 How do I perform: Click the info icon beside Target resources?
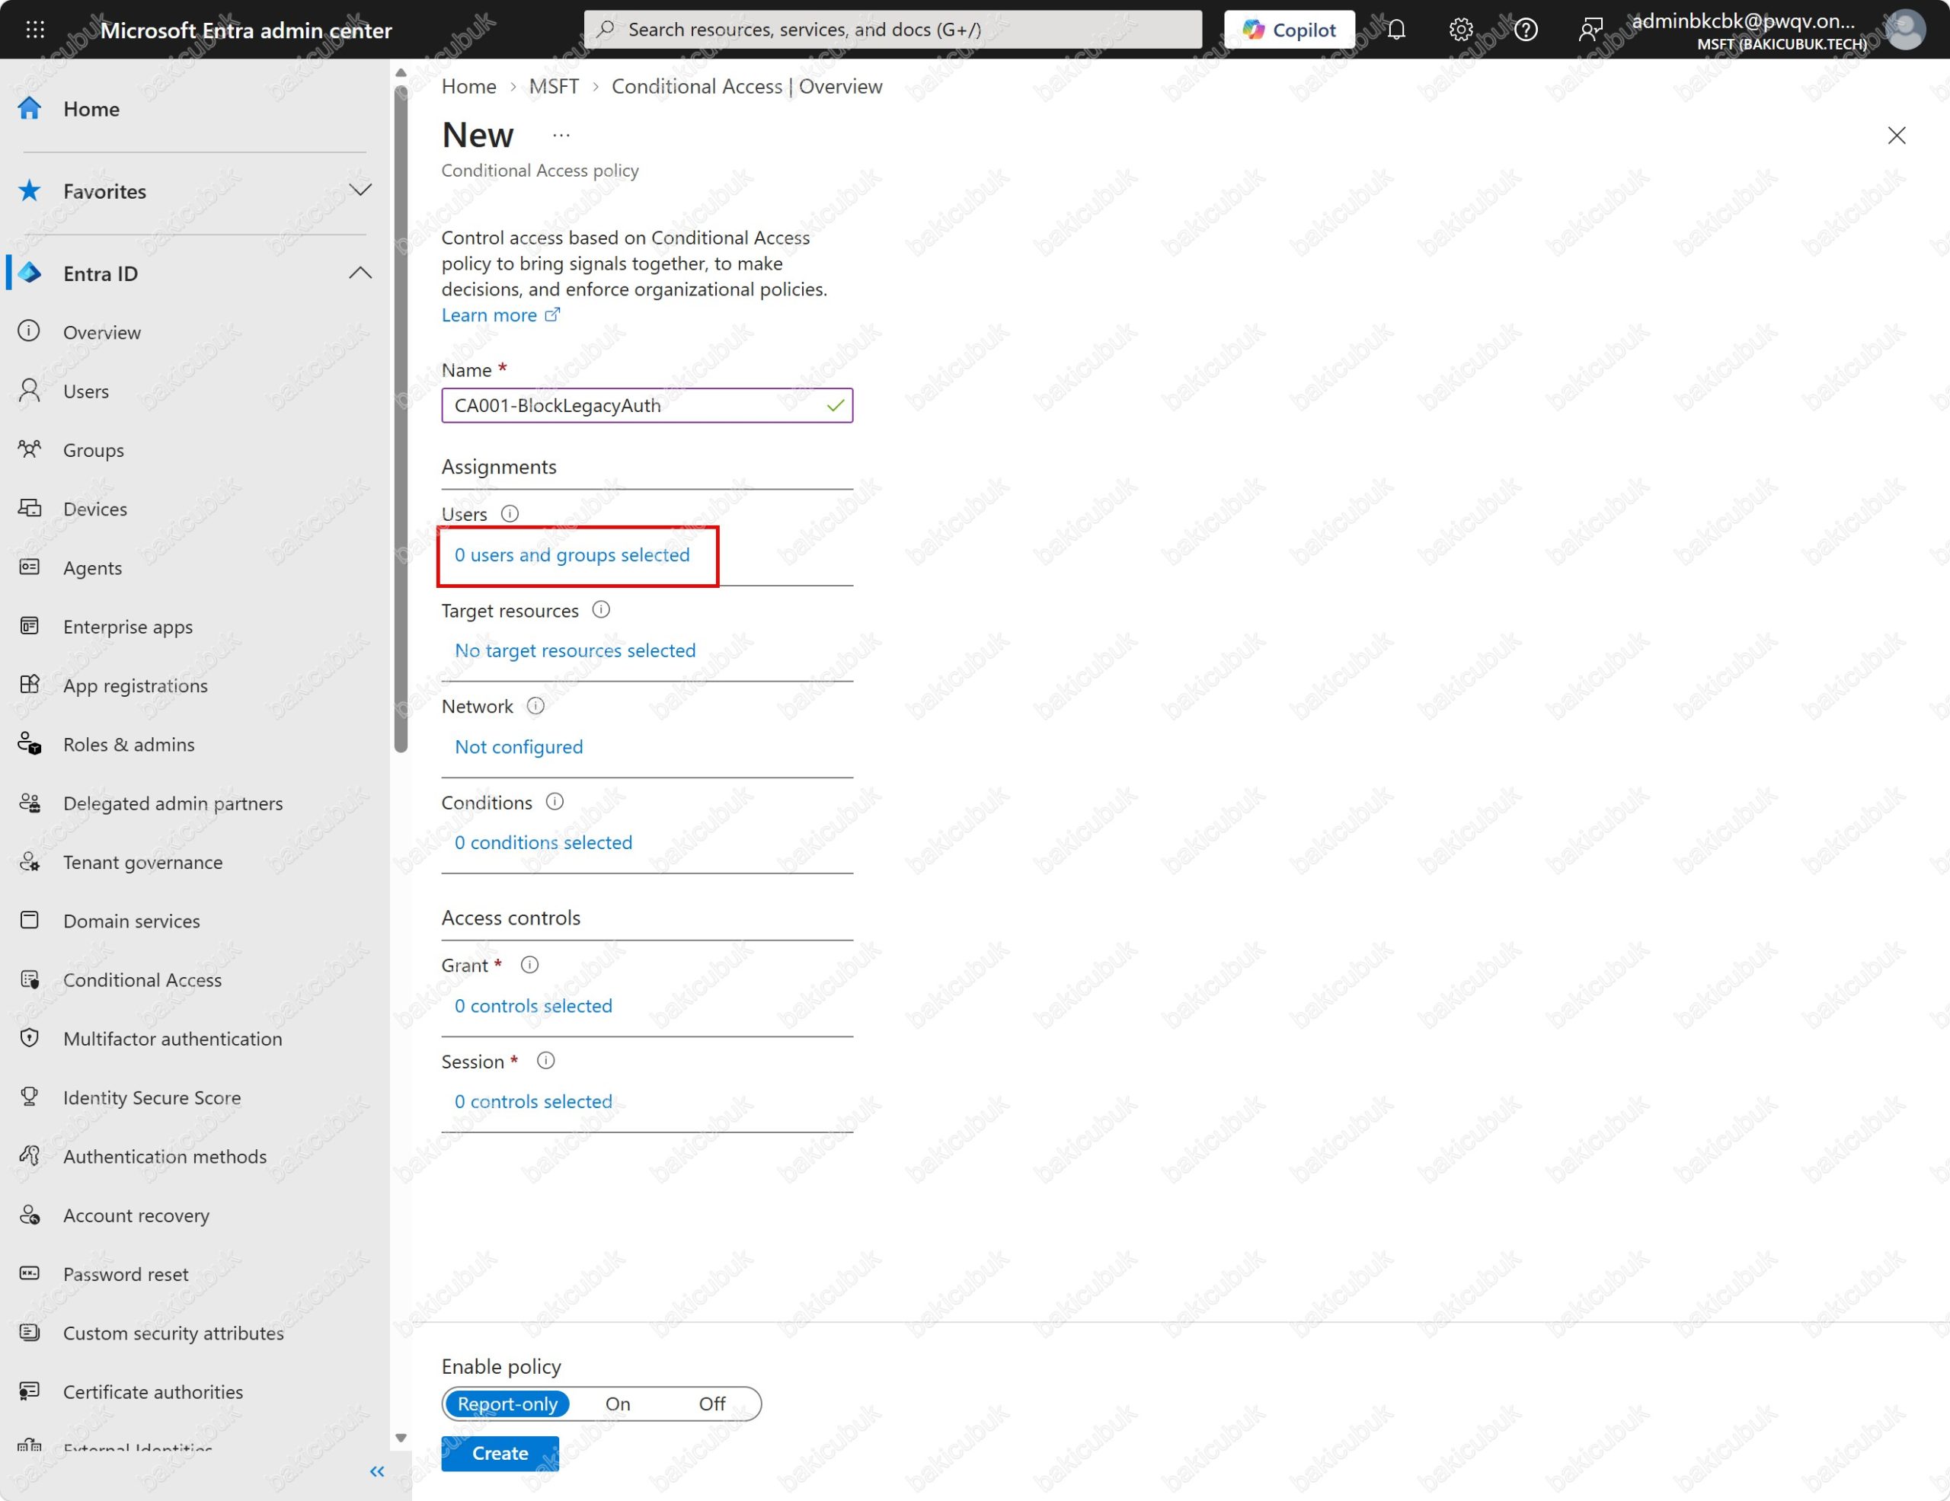[x=602, y=609]
